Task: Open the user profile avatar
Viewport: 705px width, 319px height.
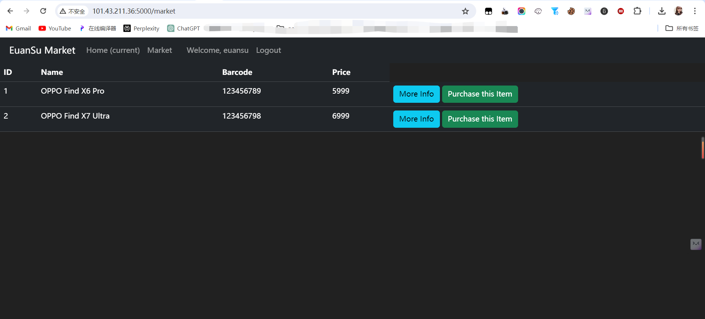Action: [679, 11]
